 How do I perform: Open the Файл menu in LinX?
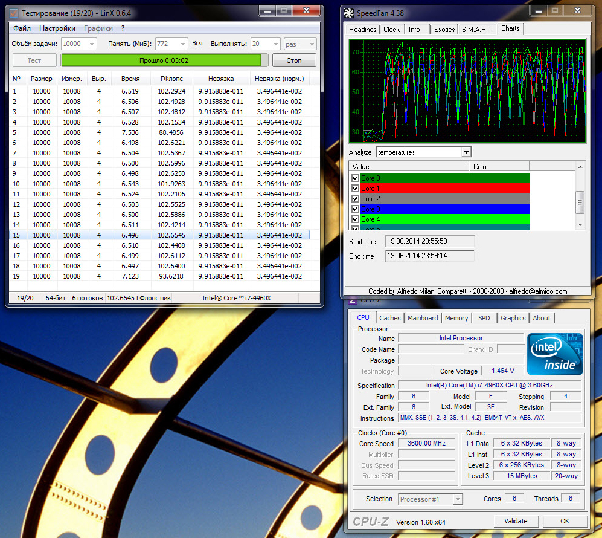click(22, 28)
